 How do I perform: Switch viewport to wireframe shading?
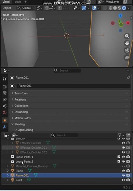coord(111,8)
